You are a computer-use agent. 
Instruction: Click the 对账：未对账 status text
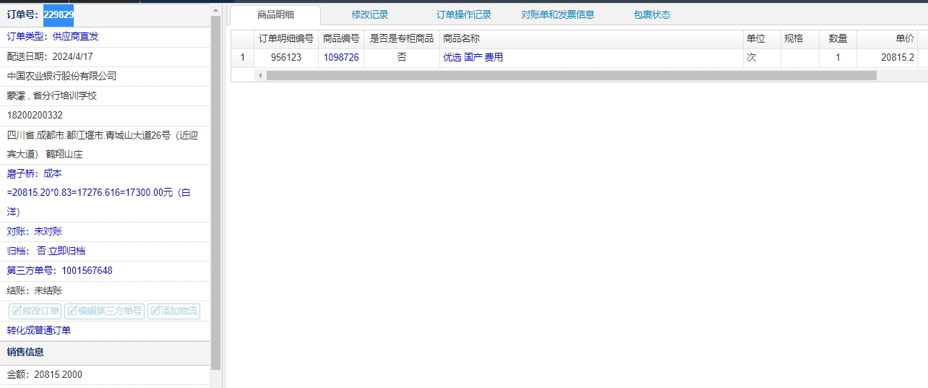(x=35, y=231)
